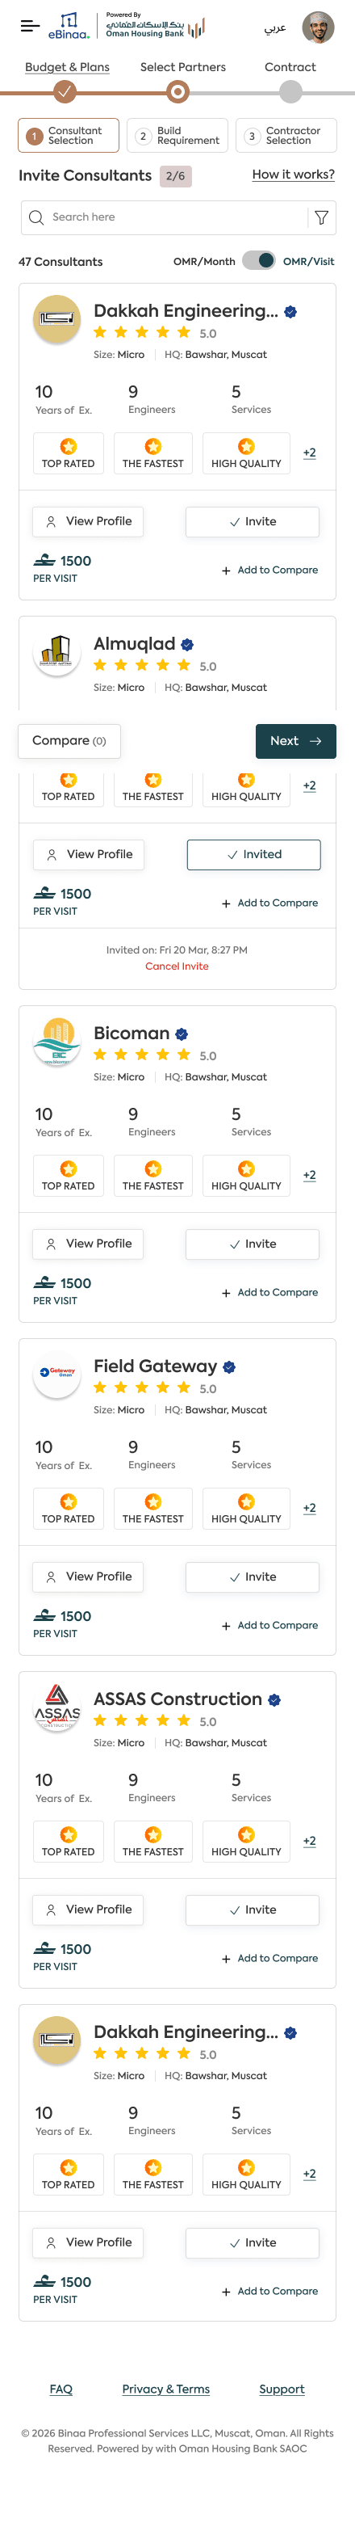Open the How it works link
The image size is (355, 2522).
click(x=294, y=175)
